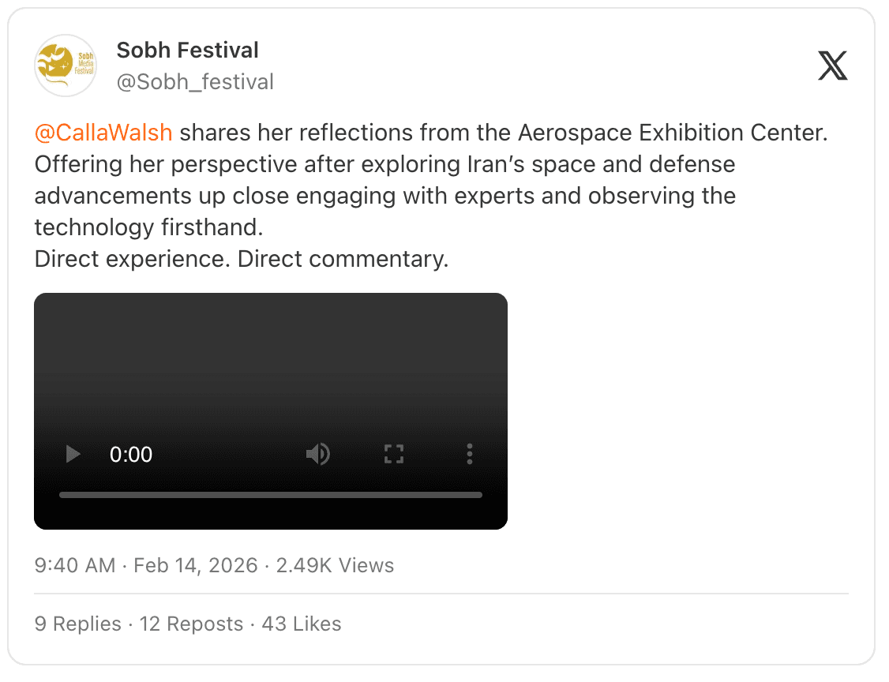889x682 pixels.
Task: Click the Sobh Festival profile avatar
Action: point(66,66)
